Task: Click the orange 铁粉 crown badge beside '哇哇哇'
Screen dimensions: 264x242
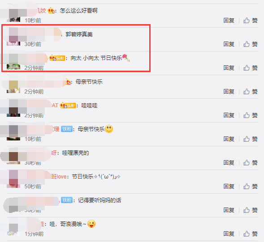Action: [x=68, y=106]
